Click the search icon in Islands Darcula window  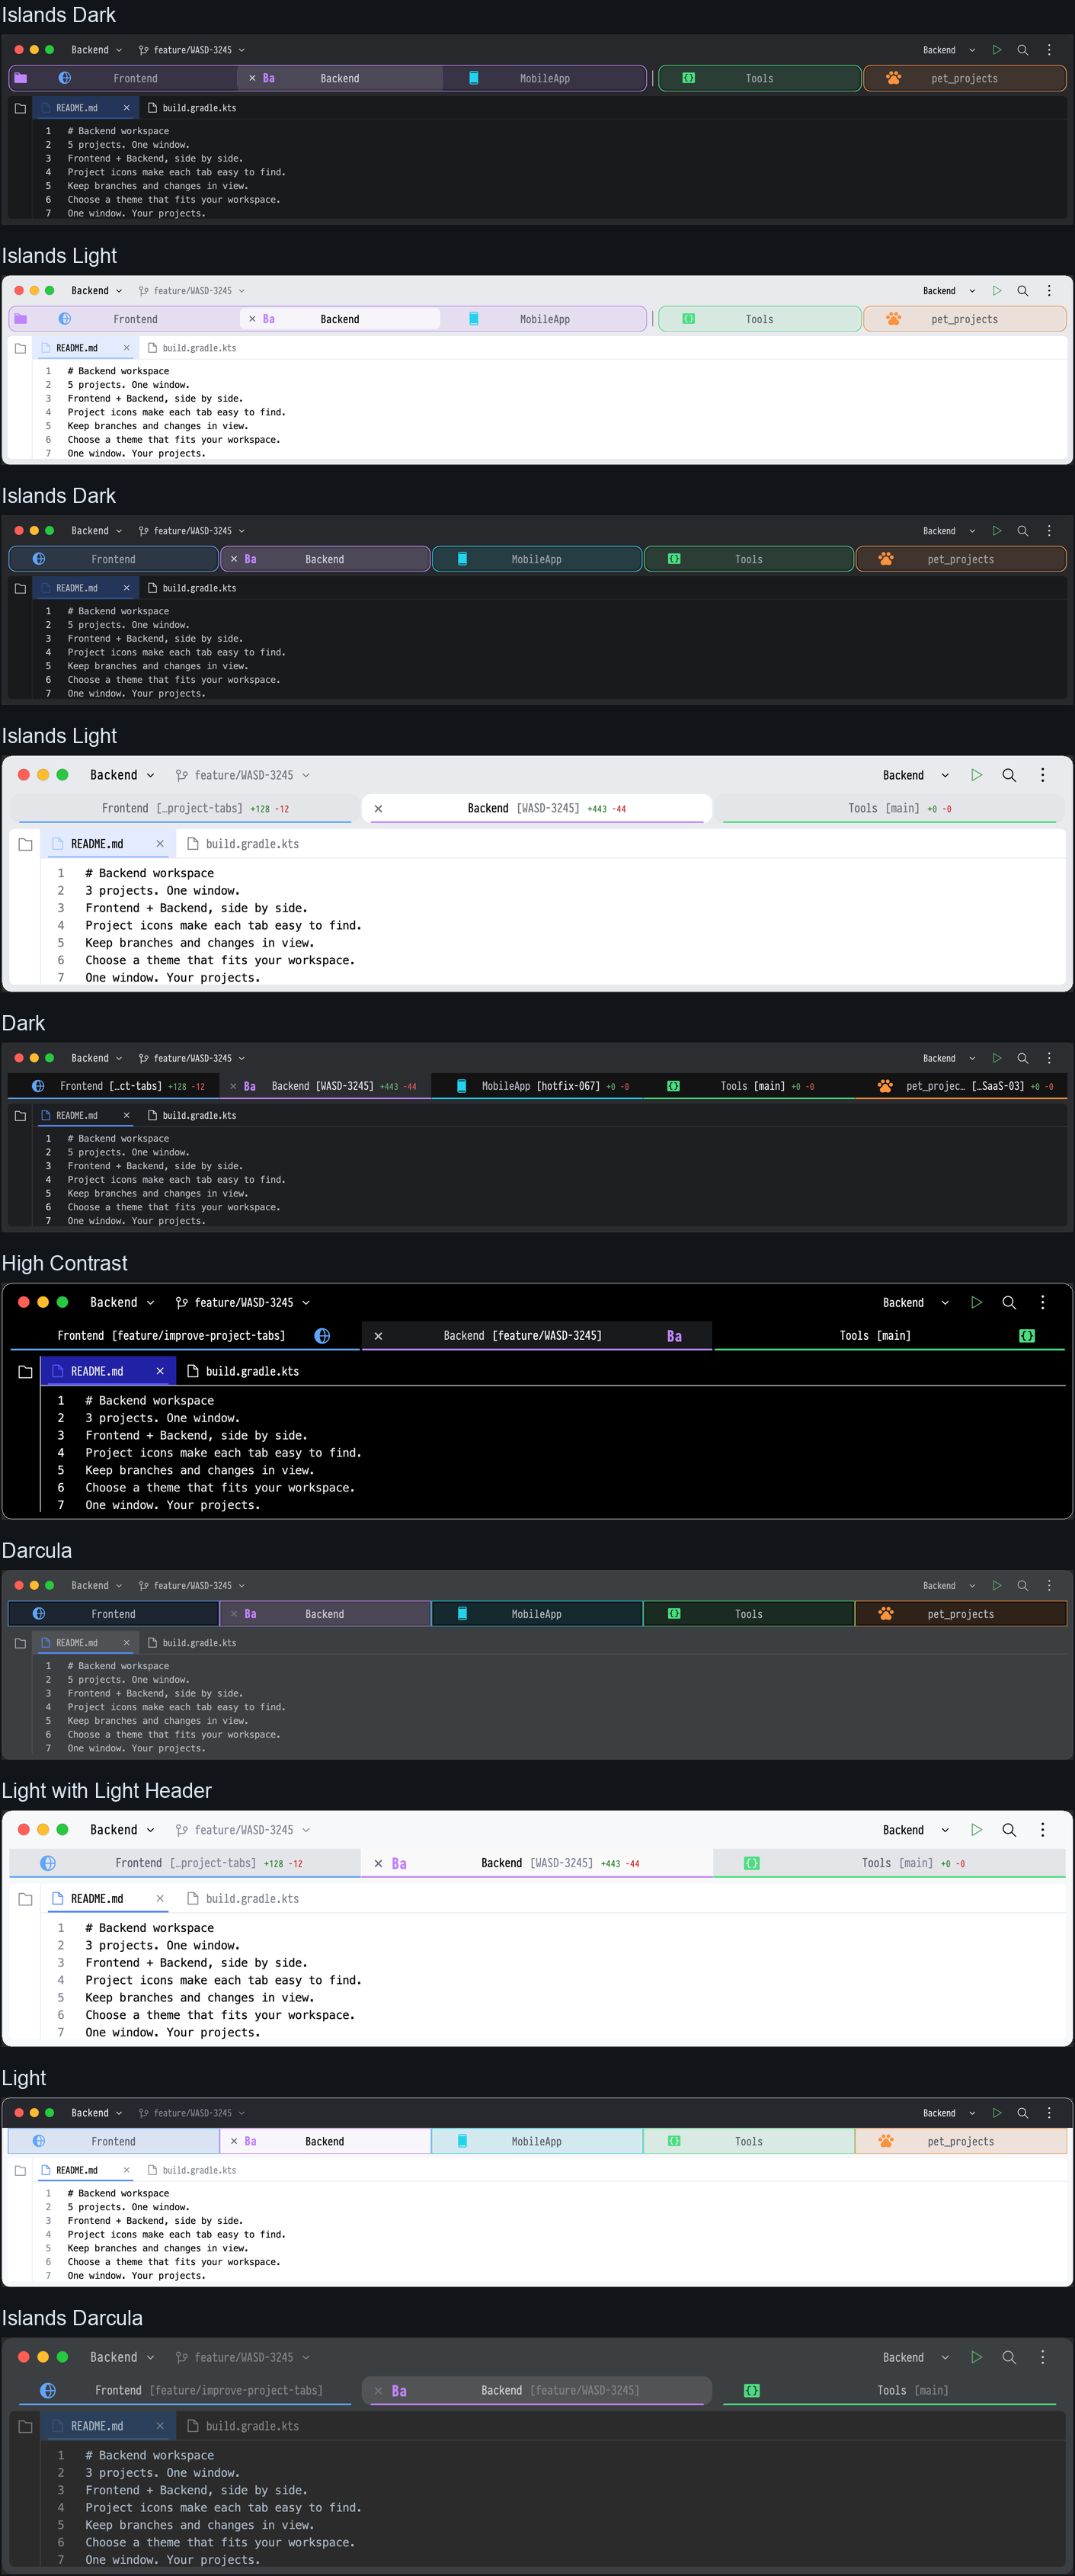(x=1009, y=2357)
